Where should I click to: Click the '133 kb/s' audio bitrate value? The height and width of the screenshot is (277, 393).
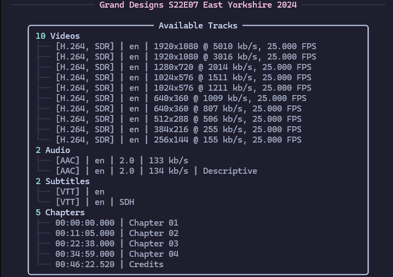pos(169,161)
